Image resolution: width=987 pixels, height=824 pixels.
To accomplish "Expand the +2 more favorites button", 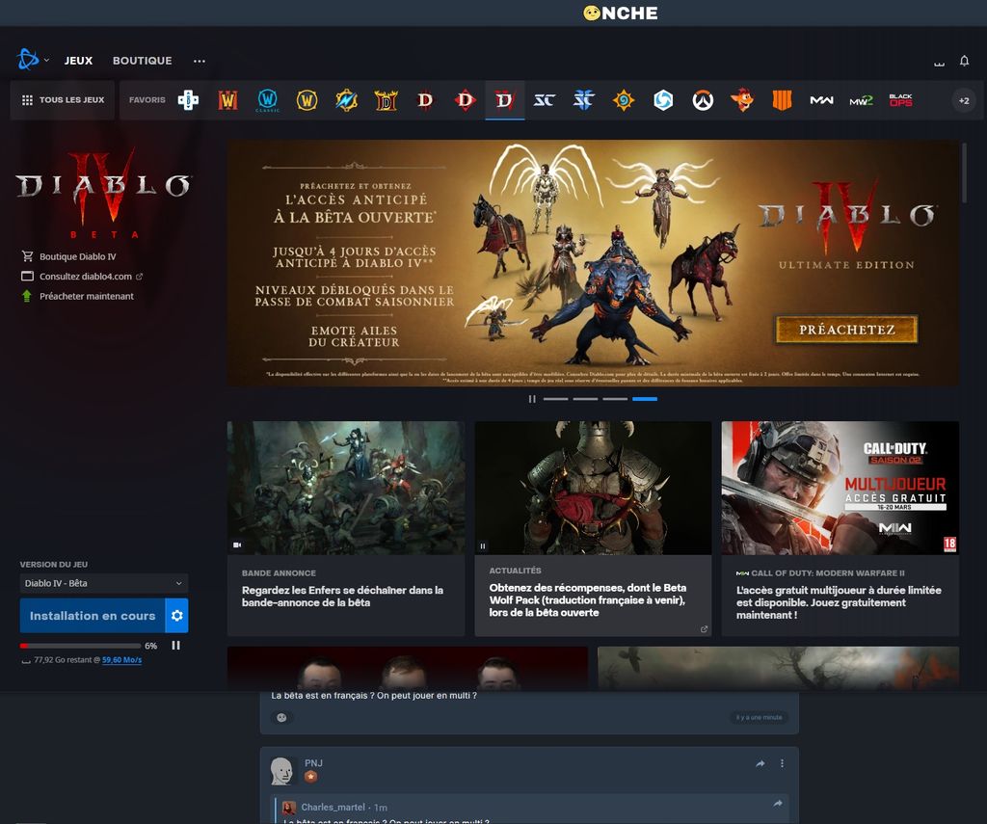I will 963,100.
